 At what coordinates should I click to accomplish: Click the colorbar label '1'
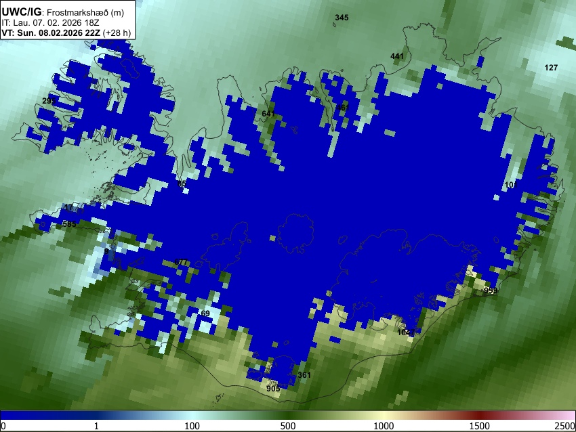[x=96, y=426]
